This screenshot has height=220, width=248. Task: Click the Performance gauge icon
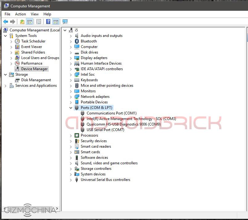pos(17,63)
